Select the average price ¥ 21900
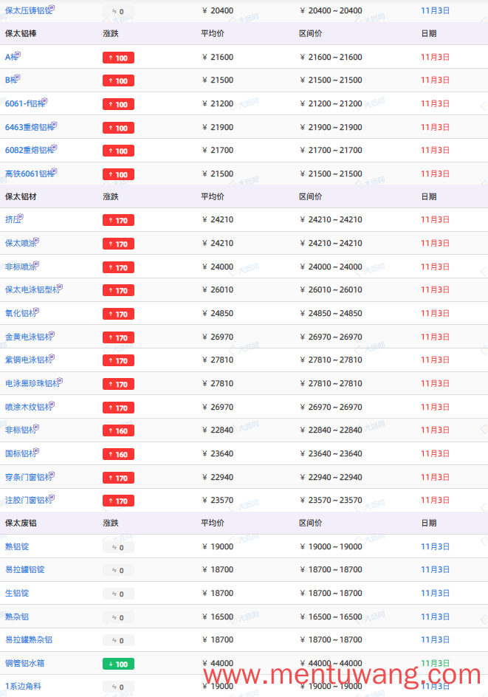The image size is (488, 697). (218, 127)
